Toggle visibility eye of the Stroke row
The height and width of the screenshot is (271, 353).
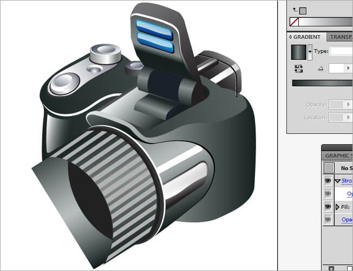coord(328,181)
